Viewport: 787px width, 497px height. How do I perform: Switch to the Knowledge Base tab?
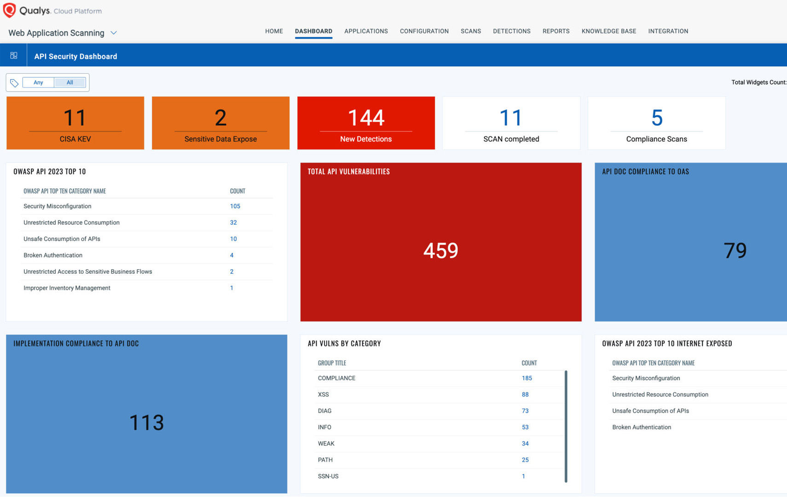click(x=608, y=31)
